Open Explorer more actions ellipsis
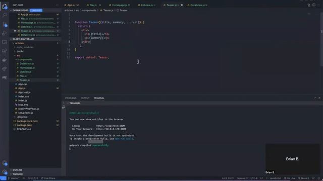Image resolution: width=323 pixels, height=181 pixels. point(57,5)
